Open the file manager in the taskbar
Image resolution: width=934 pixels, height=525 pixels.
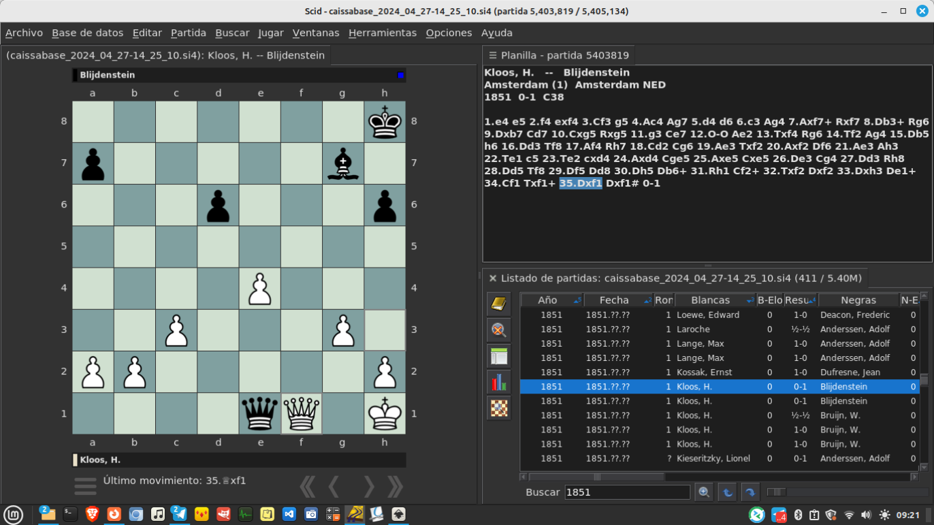[48, 514]
